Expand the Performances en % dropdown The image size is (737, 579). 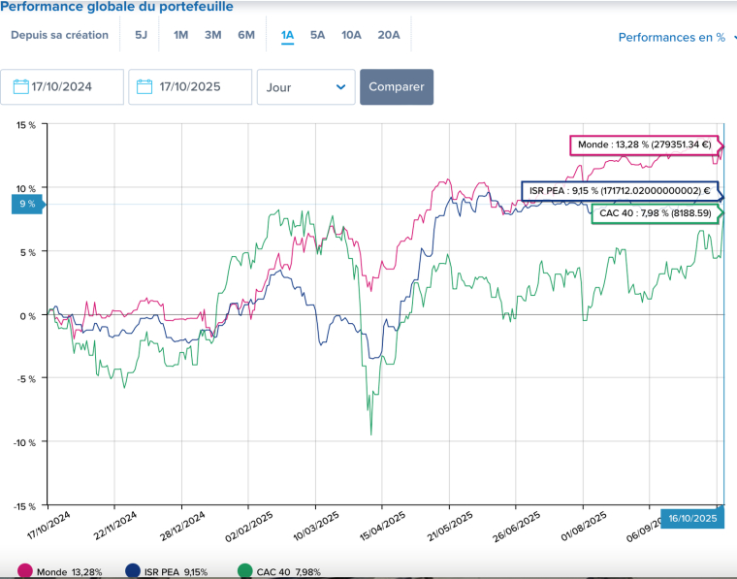(x=678, y=38)
